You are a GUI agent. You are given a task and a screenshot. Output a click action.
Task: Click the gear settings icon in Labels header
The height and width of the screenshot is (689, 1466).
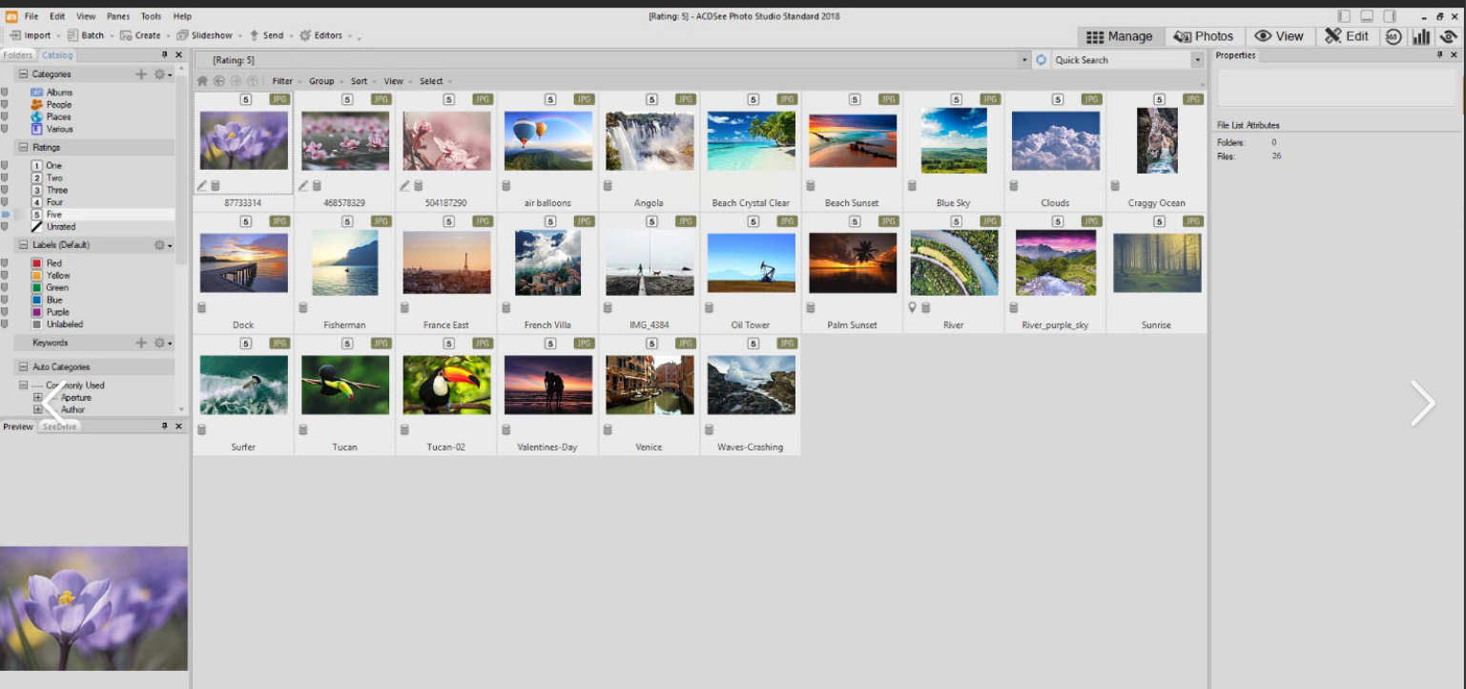(x=160, y=245)
